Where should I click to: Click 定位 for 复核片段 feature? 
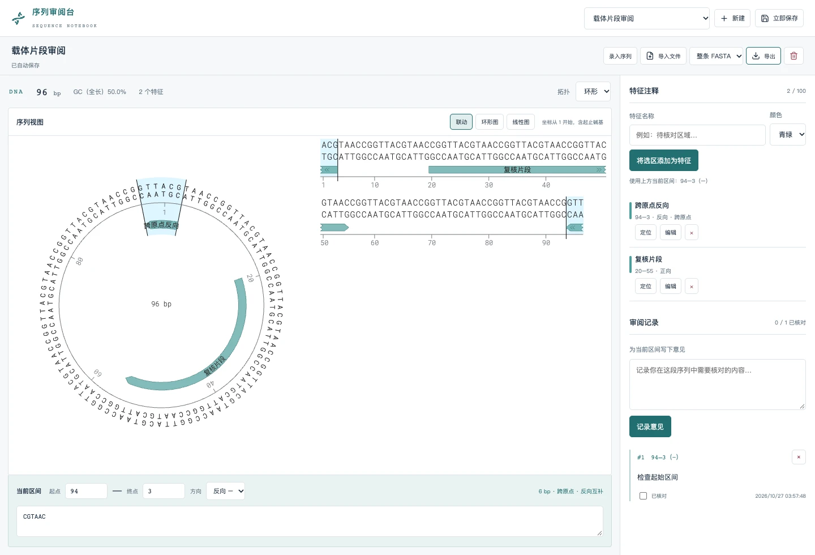[646, 286]
